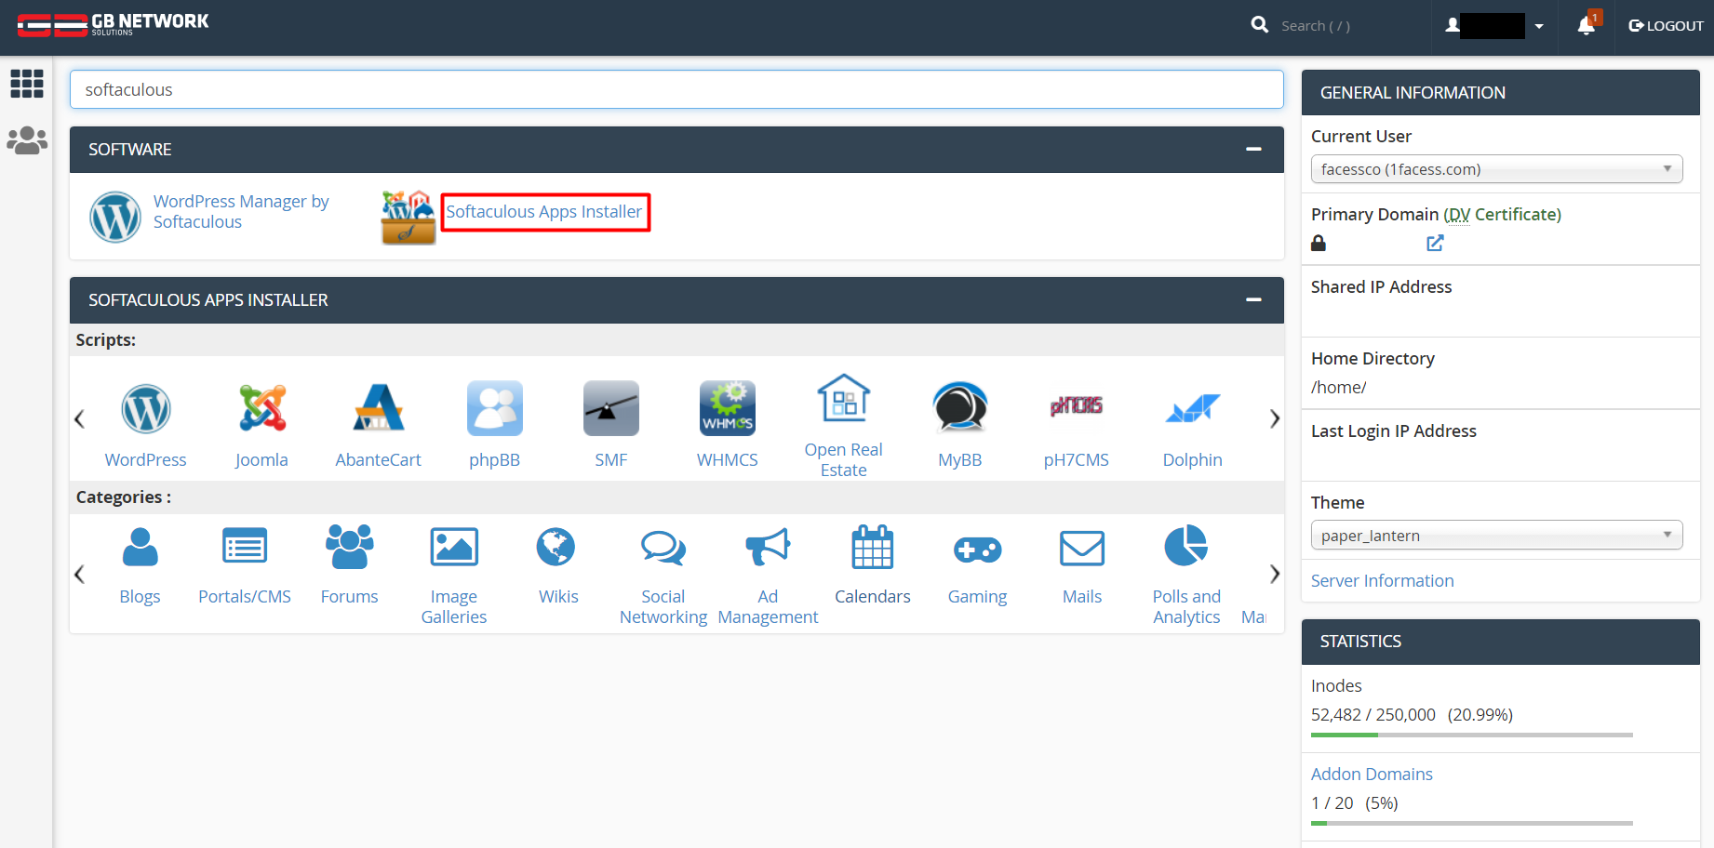Image resolution: width=1714 pixels, height=848 pixels.
Task: Select the AbanteCart script icon
Action: 378,408
